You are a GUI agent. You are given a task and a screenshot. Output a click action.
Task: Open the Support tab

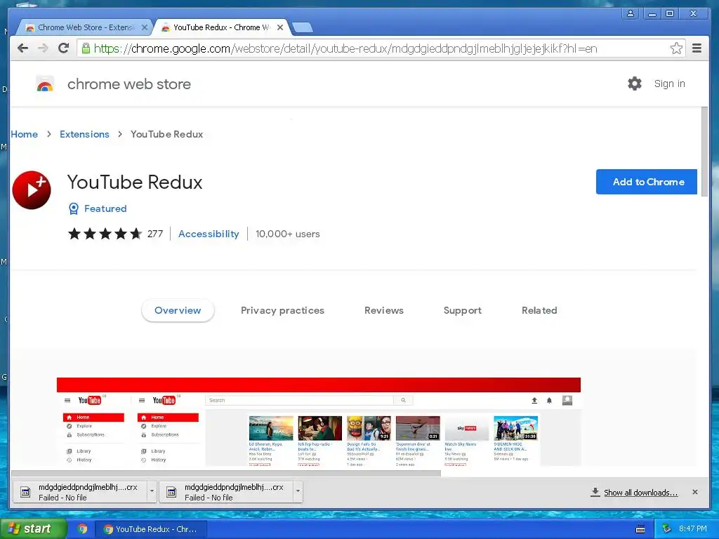pos(462,310)
